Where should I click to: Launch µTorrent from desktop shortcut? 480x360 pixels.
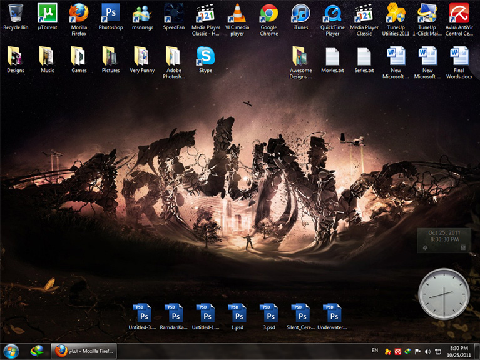(47, 17)
